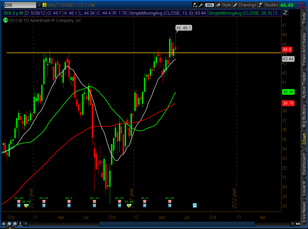The height and width of the screenshot is (229, 308).
Task: Click the 44.40 last price in the toolbar
Action: [287, 5]
